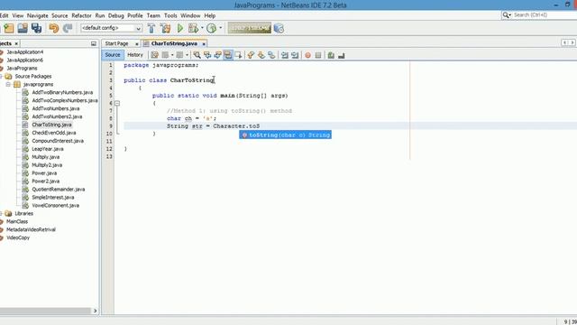The height and width of the screenshot is (325, 577).
Task: Open Profile Project dropdown arrow
Action: (x=220, y=28)
